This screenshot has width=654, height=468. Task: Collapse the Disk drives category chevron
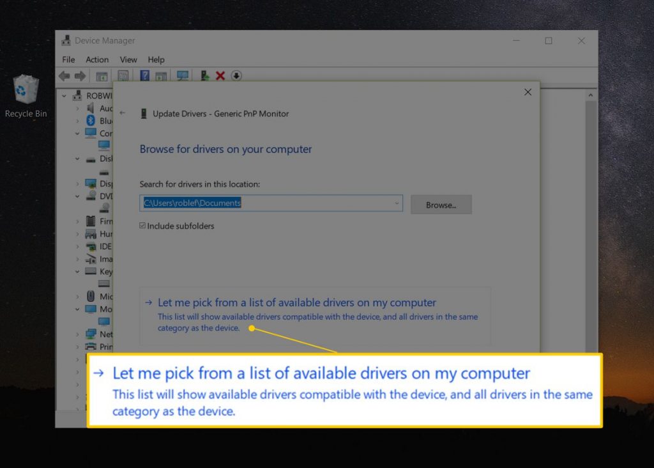[77, 159]
